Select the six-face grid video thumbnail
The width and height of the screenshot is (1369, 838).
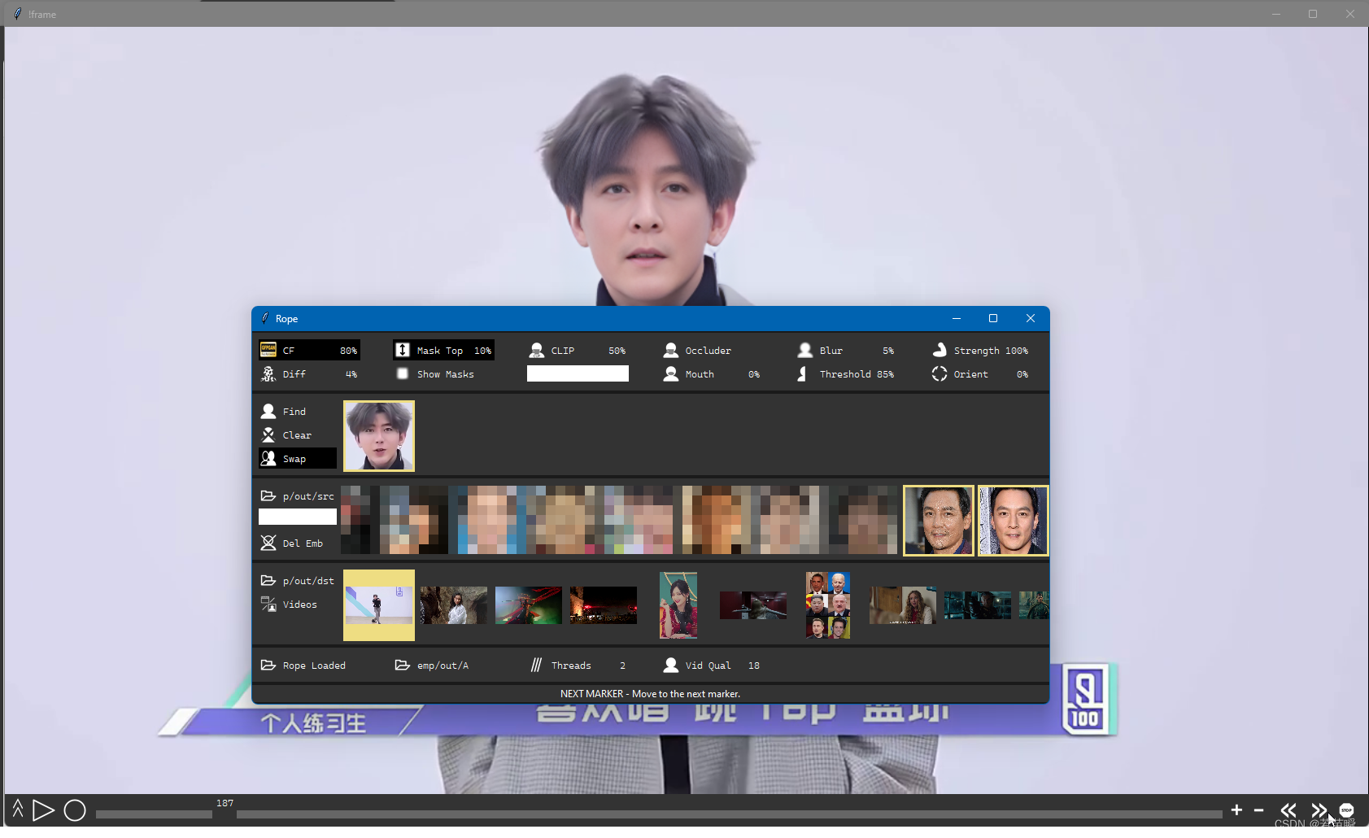828,605
